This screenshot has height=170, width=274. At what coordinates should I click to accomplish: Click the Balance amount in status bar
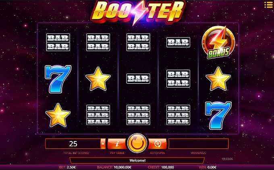122,167
